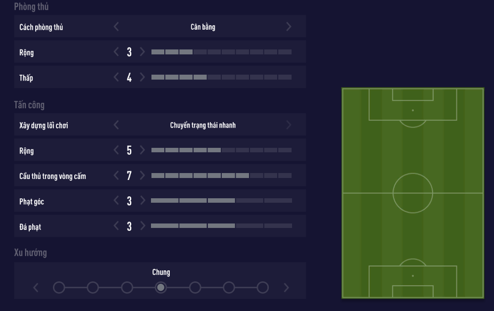Click the Cầu thủ trong vòng cấm slider bar
The image size is (494, 311).
pos(221,175)
